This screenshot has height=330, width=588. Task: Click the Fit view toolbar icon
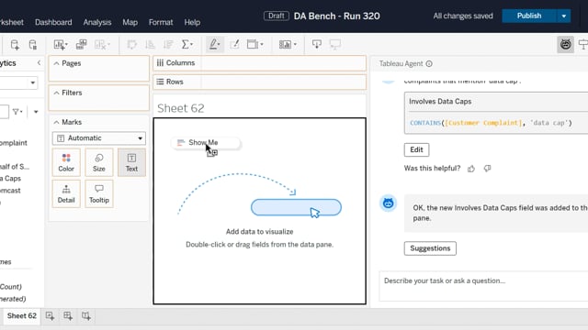255,45
